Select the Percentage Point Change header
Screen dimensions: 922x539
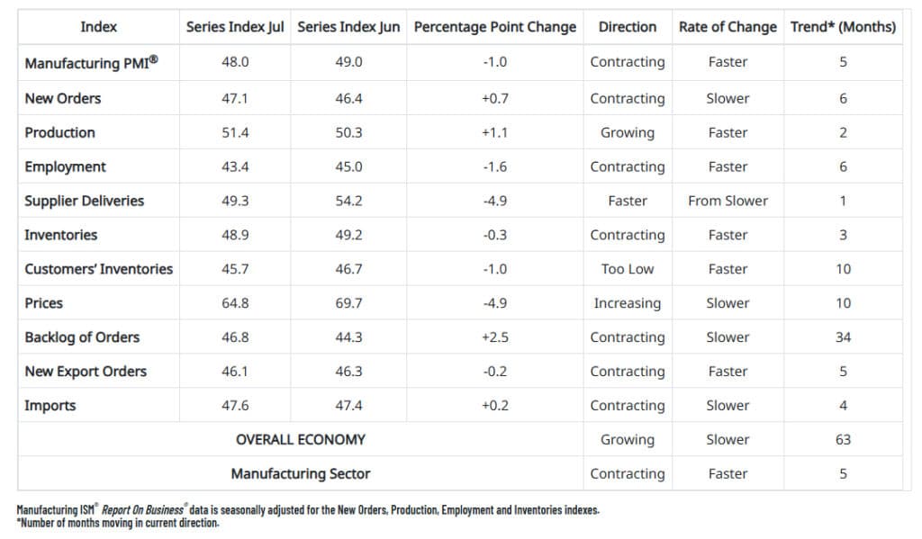(494, 27)
